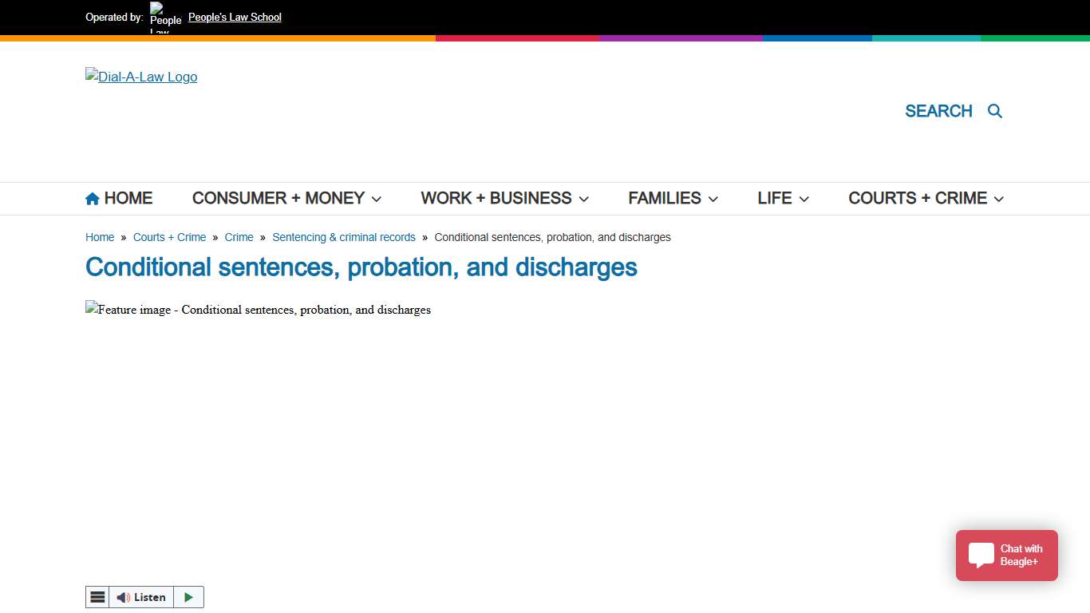This screenshot has height=613, width=1090.
Task: Click the Home breadcrumb link
Action: pyautogui.click(x=100, y=237)
